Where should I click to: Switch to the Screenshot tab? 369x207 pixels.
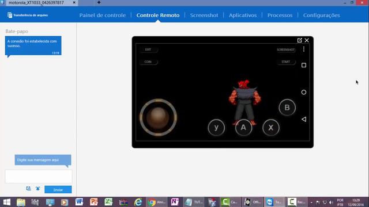pos(204,16)
